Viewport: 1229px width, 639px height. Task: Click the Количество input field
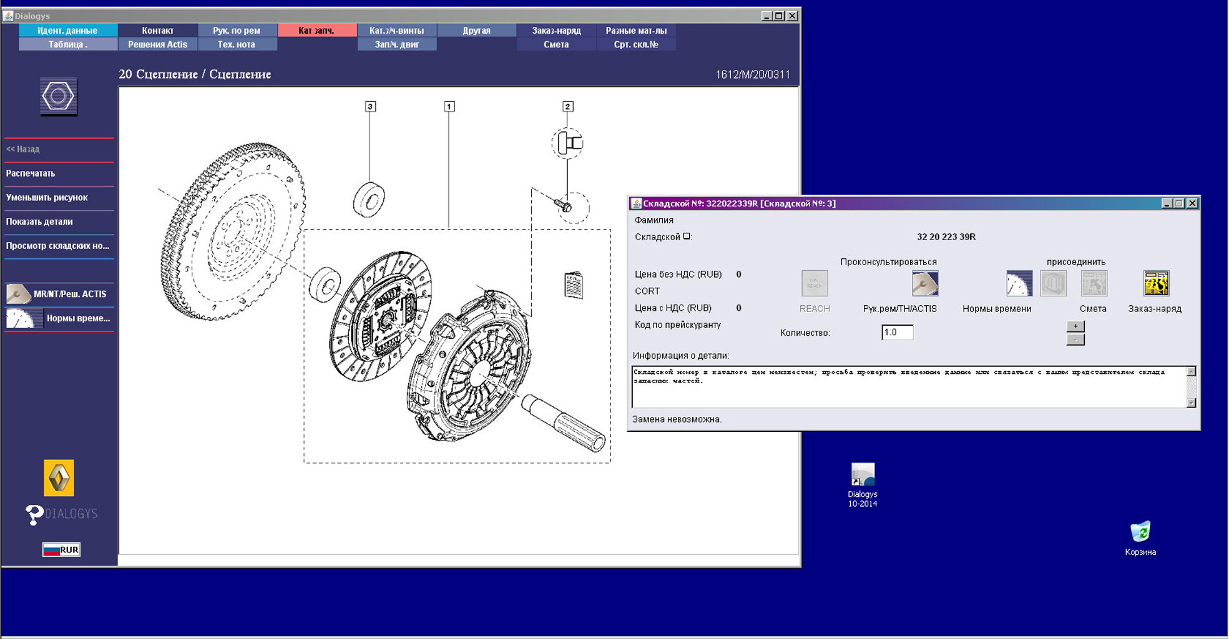pos(897,333)
